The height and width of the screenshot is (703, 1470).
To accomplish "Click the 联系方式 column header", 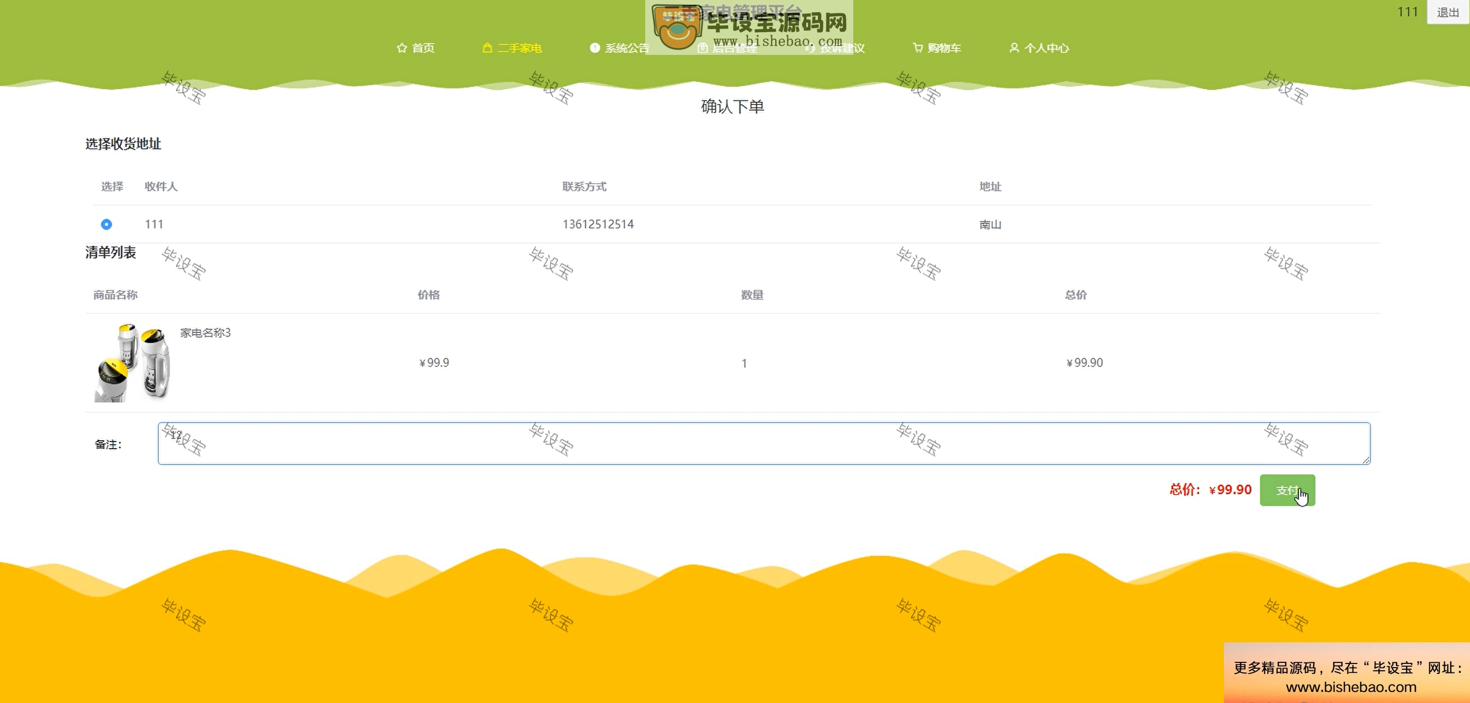I will tap(585, 187).
